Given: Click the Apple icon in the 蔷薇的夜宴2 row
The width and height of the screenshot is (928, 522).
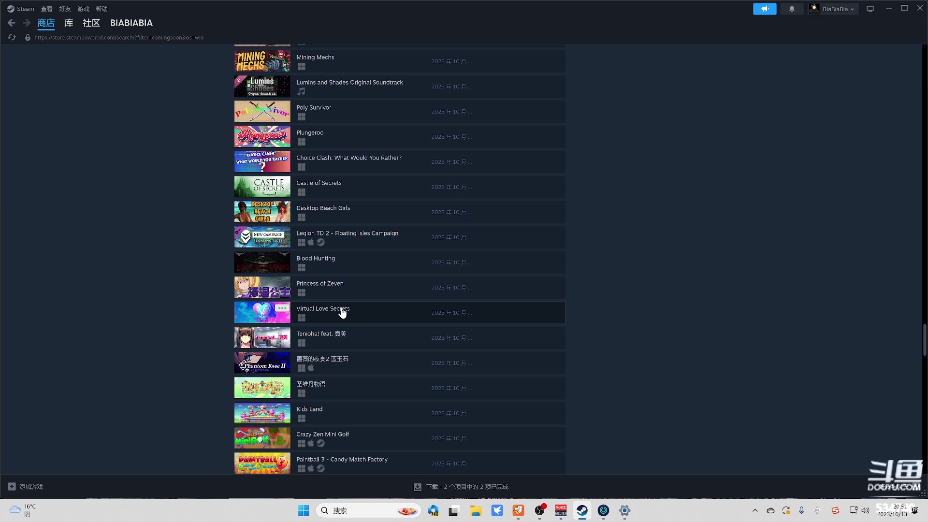Looking at the screenshot, I should click(311, 368).
